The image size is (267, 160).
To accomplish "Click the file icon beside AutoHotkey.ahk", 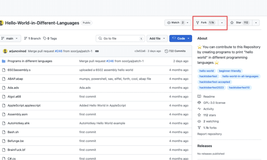I will pos(3,123).
